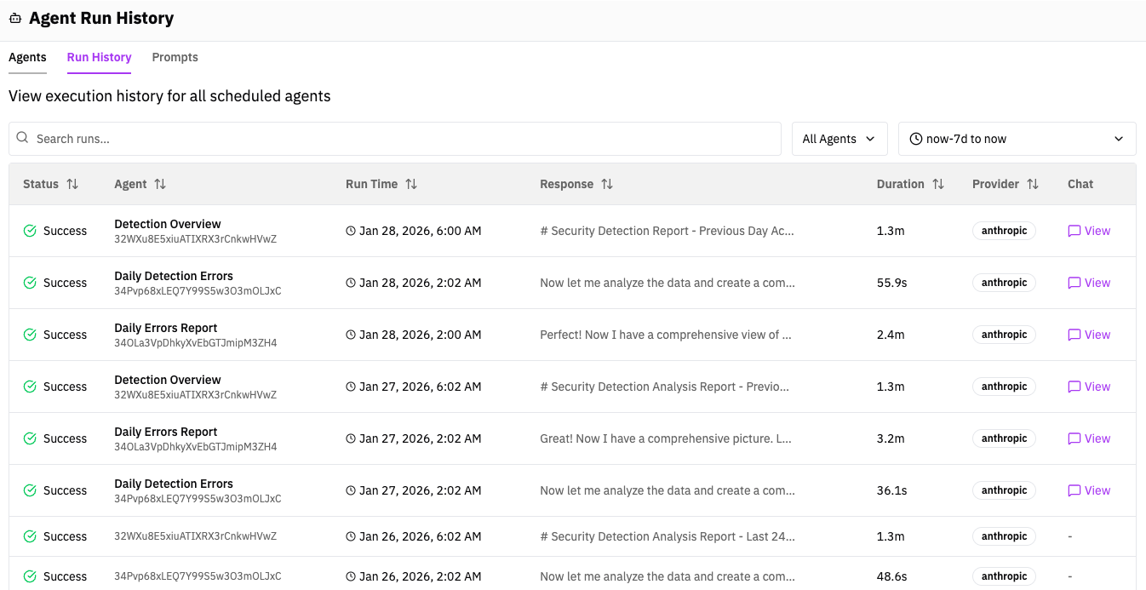Sort runs by Provider
Screen dimensions: 1146x590
pos(1034,183)
